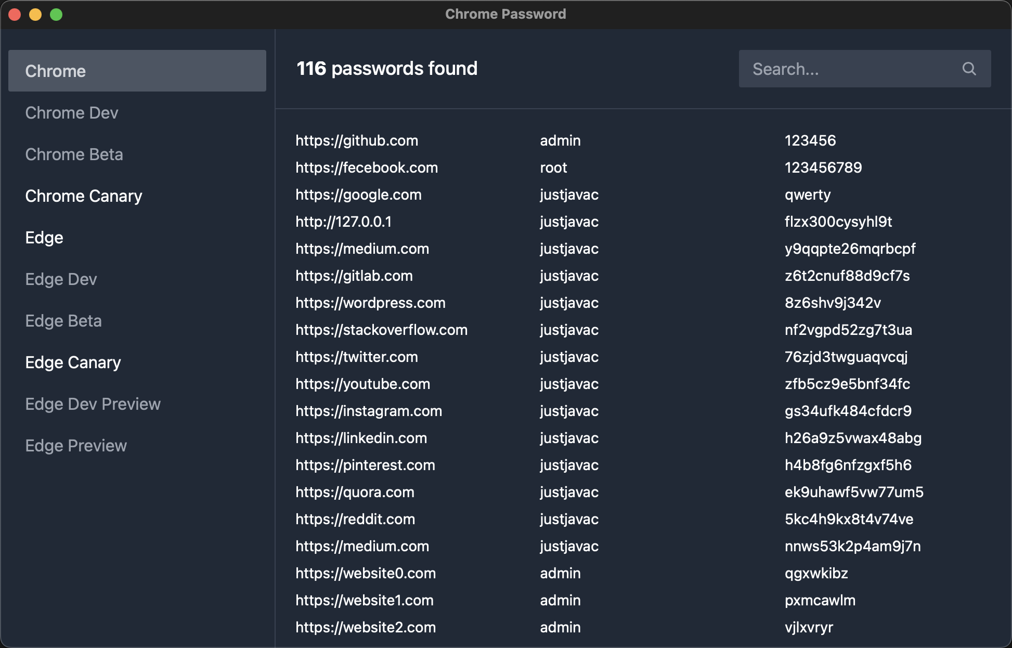Select Edge Canary in sidebar
Screen dimensions: 1012x648
(x=73, y=362)
